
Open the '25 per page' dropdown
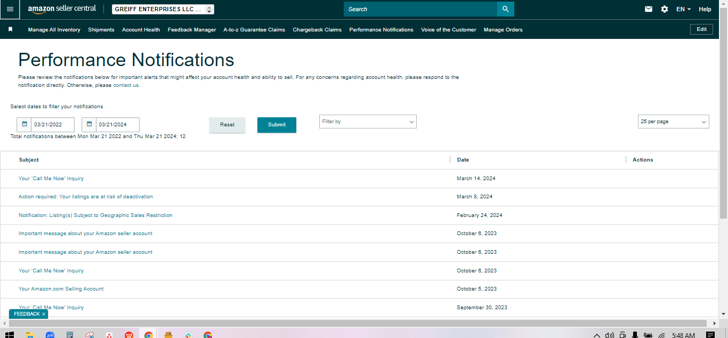pos(673,122)
